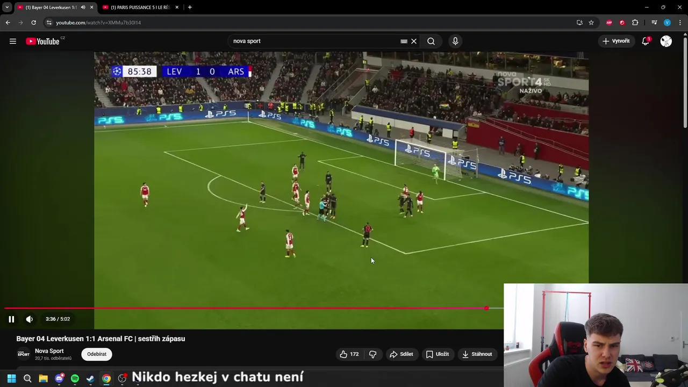The image size is (688, 387).
Task: Open Spotify from taskbar
Action: (x=75, y=378)
